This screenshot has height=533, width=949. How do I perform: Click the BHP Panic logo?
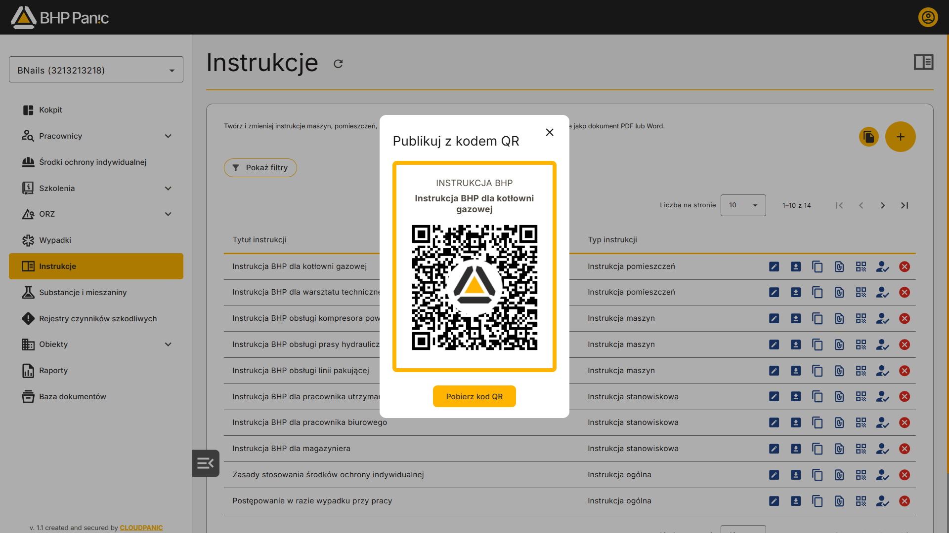pos(60,17)
